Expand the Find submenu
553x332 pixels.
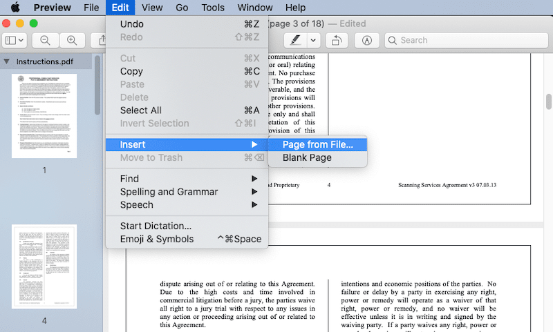tap(187, 179)
